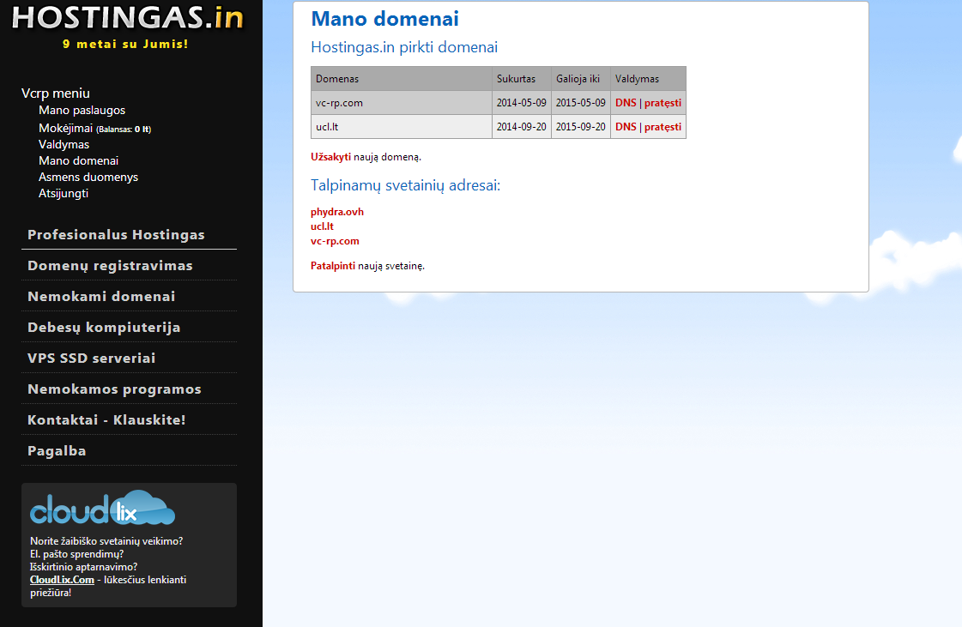Screen dimensions: 962x627
Task: Open Profesionalus Hostingas section
Action: pyautogui.click(x=116, y=235)
